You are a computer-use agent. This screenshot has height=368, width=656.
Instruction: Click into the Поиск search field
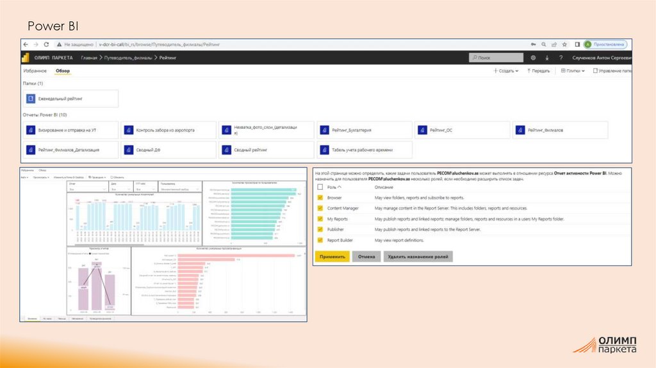coord(495,58)
